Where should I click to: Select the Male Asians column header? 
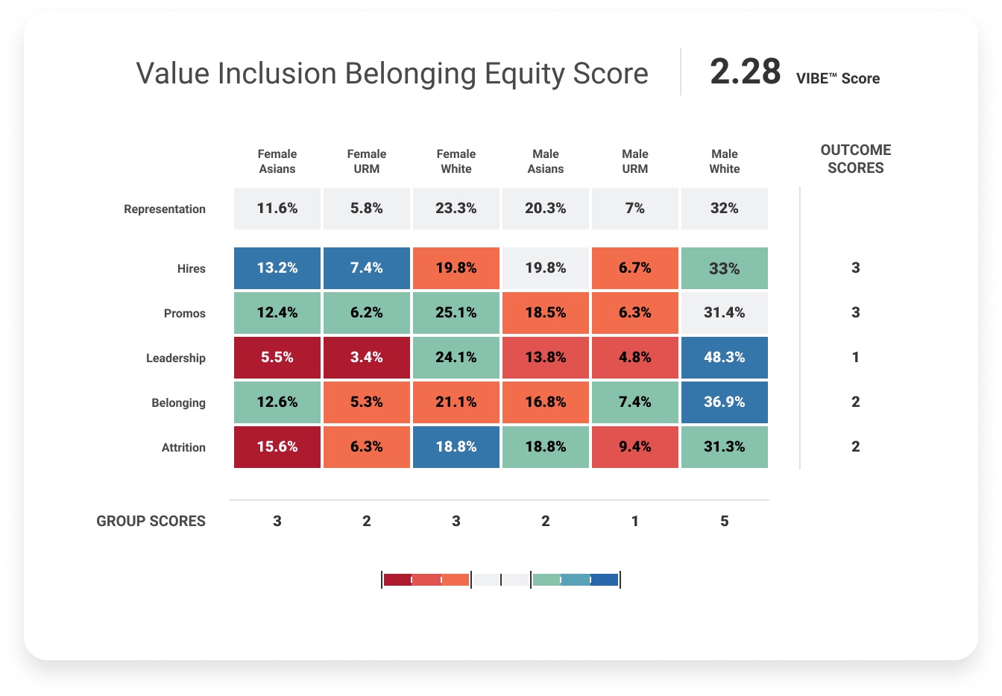(546, 162)
